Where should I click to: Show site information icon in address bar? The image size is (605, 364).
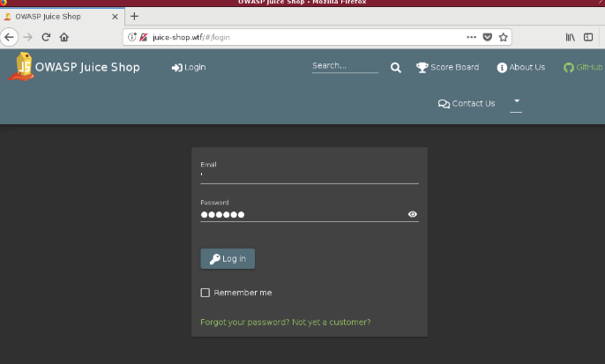pyautogui.click(x=132, y=37)
